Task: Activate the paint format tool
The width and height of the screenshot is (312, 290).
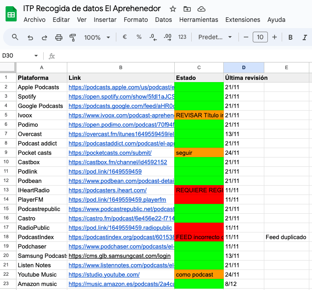Action: coord(73,37)
